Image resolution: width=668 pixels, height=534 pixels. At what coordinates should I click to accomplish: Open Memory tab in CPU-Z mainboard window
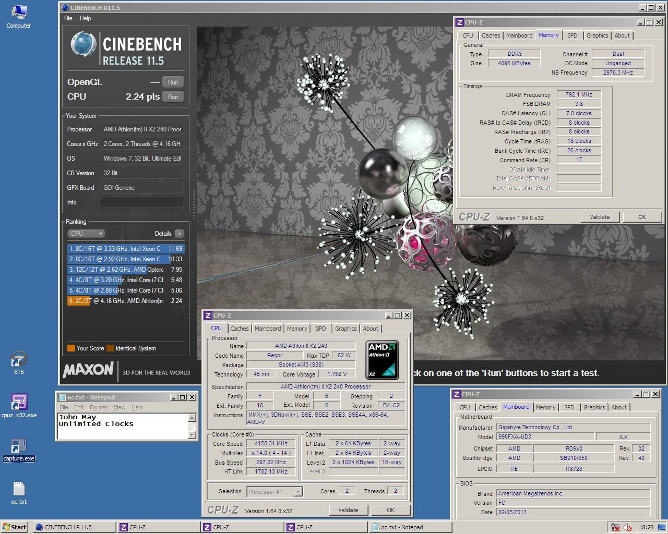(545, 407)
